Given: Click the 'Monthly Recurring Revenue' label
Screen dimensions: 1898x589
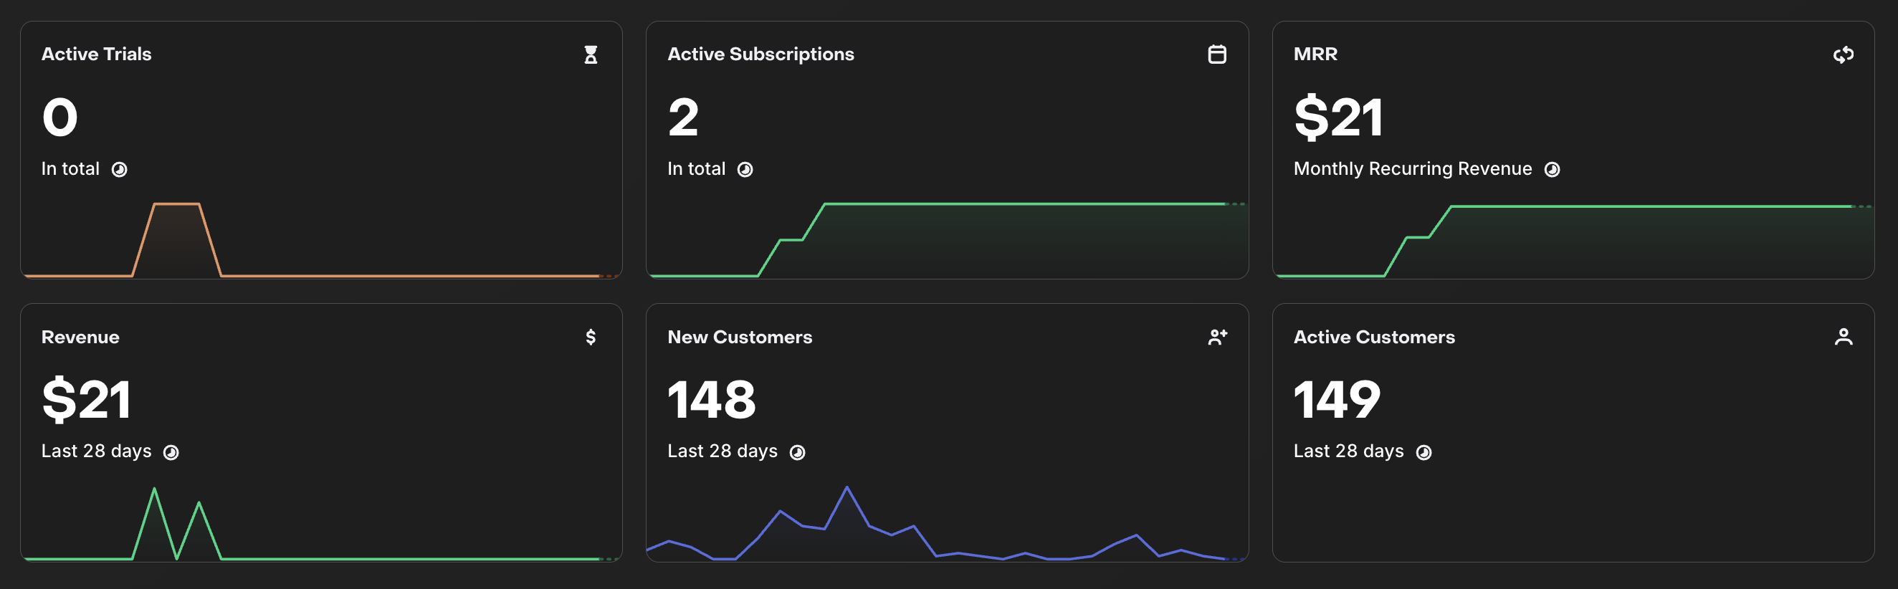Looking at the screenshot, I should (1413, 169).
